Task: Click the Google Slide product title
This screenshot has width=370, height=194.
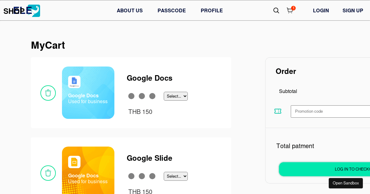Action: click(150, 158)
